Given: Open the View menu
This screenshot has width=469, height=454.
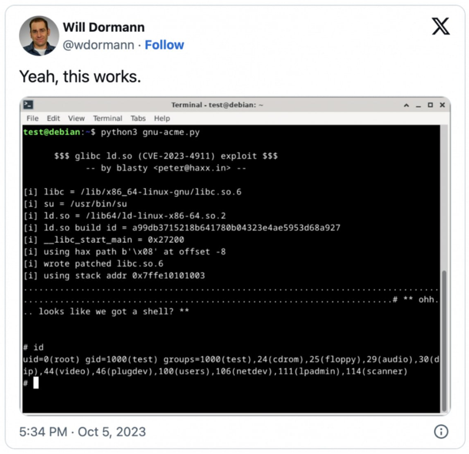Looking at the screenshot, I should click(76, 118).
